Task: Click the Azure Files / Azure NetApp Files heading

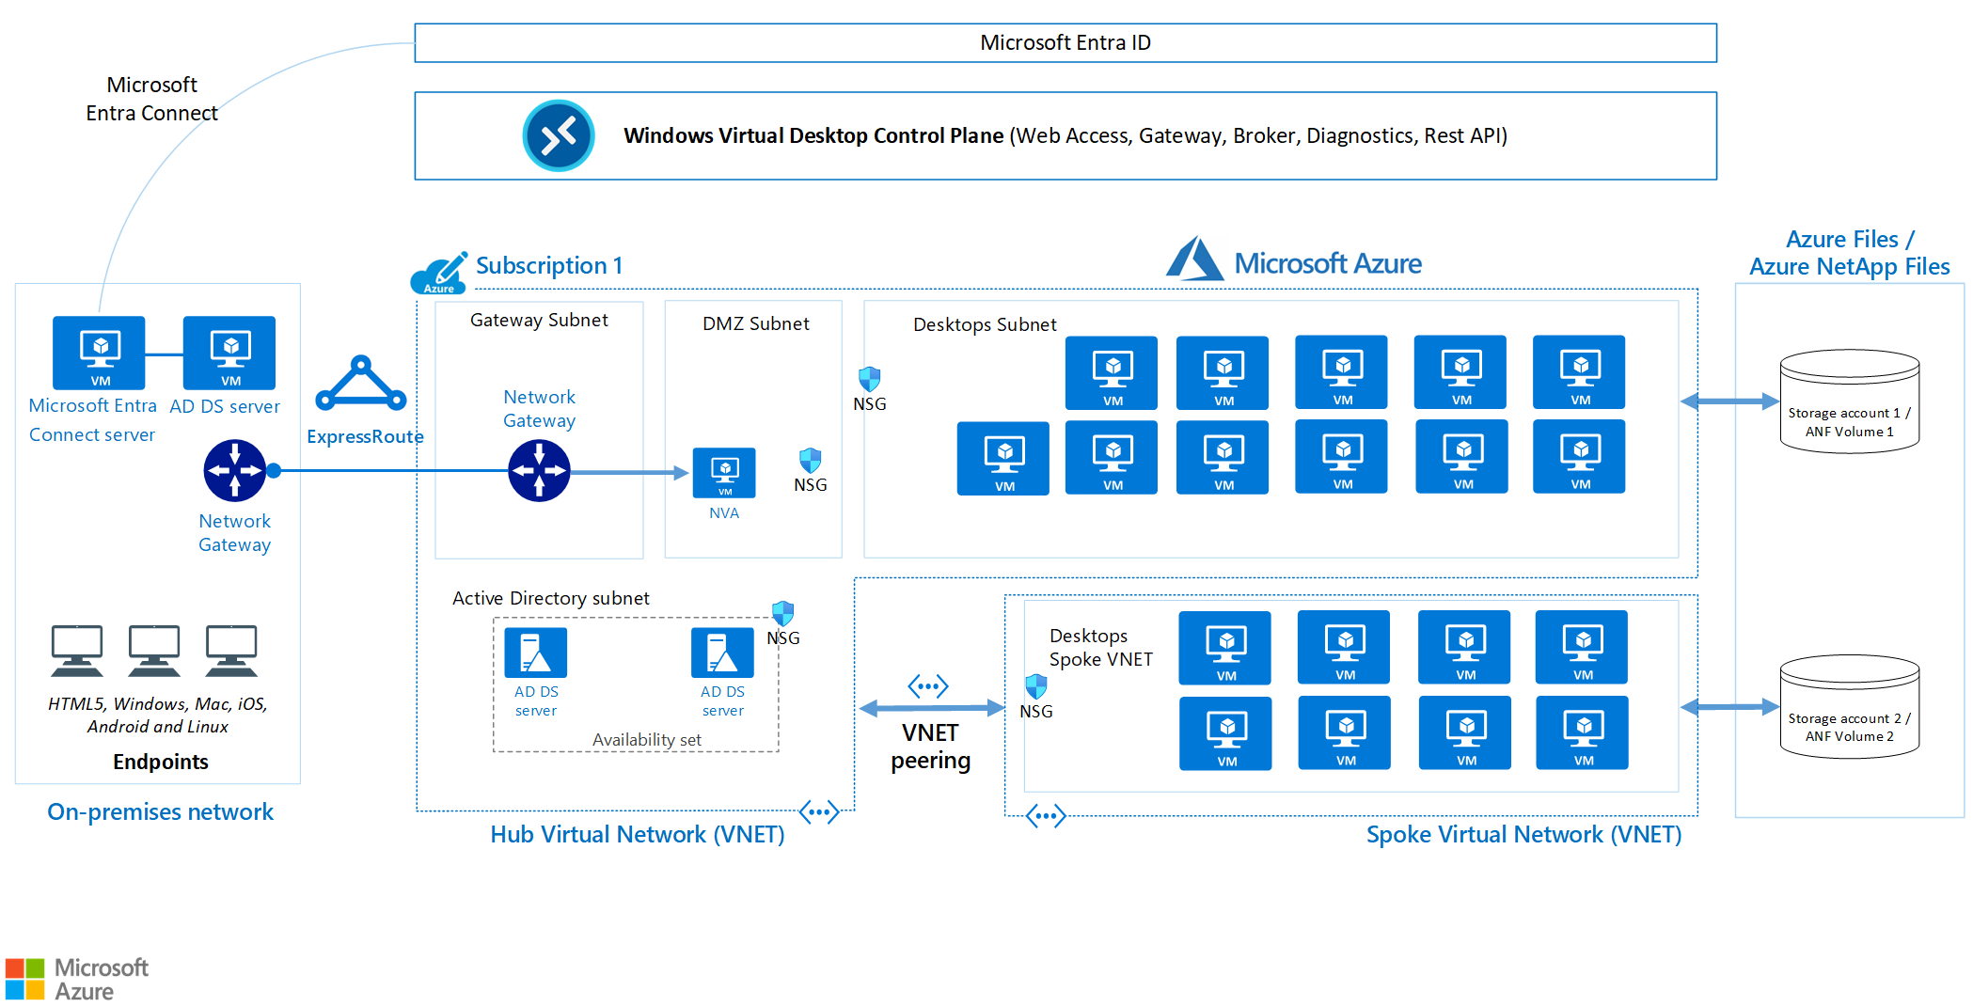Action: tap(1850, 253)
